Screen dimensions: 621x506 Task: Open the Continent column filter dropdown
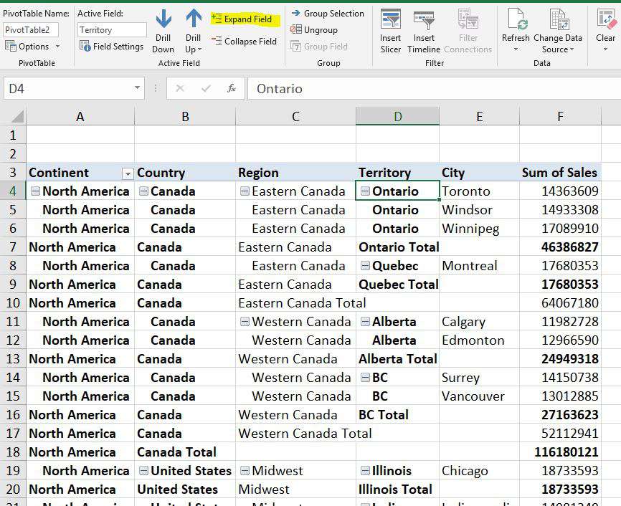point(128,173)
